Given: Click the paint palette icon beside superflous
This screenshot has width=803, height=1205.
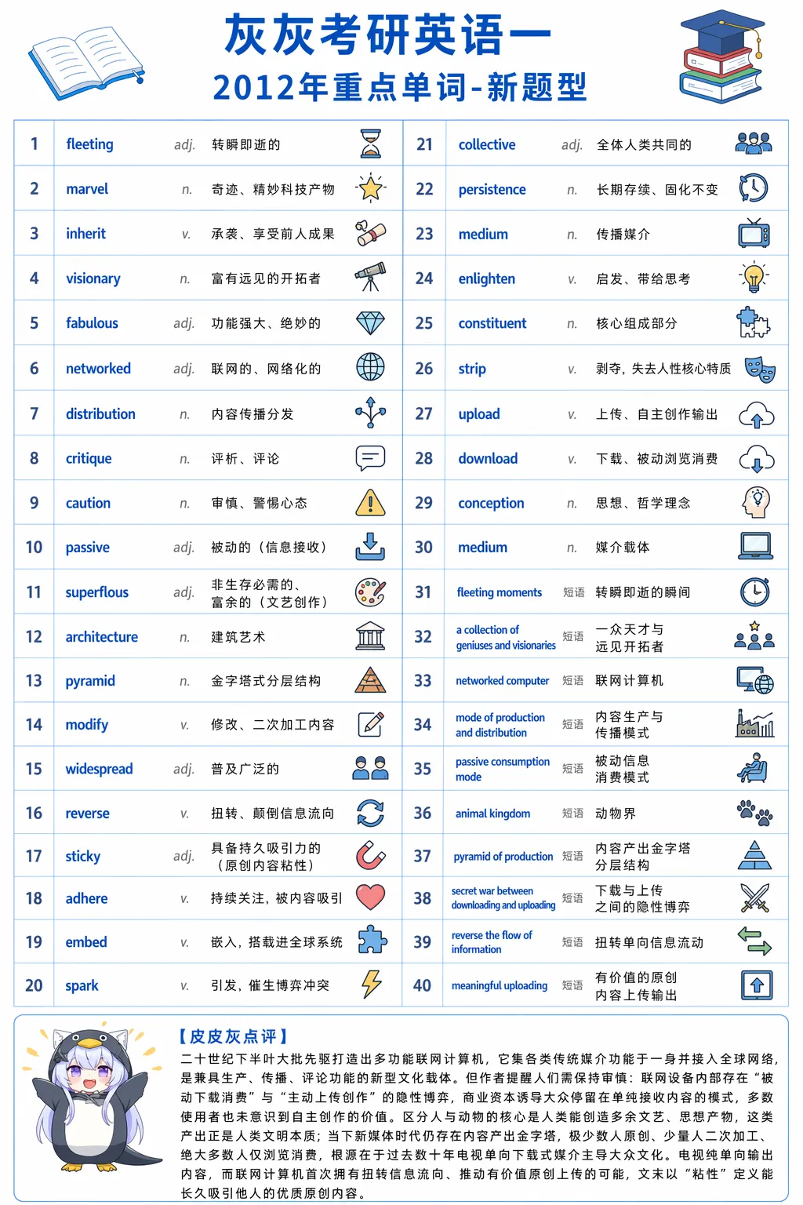Looking at the screenshot, I should (370, 592).
